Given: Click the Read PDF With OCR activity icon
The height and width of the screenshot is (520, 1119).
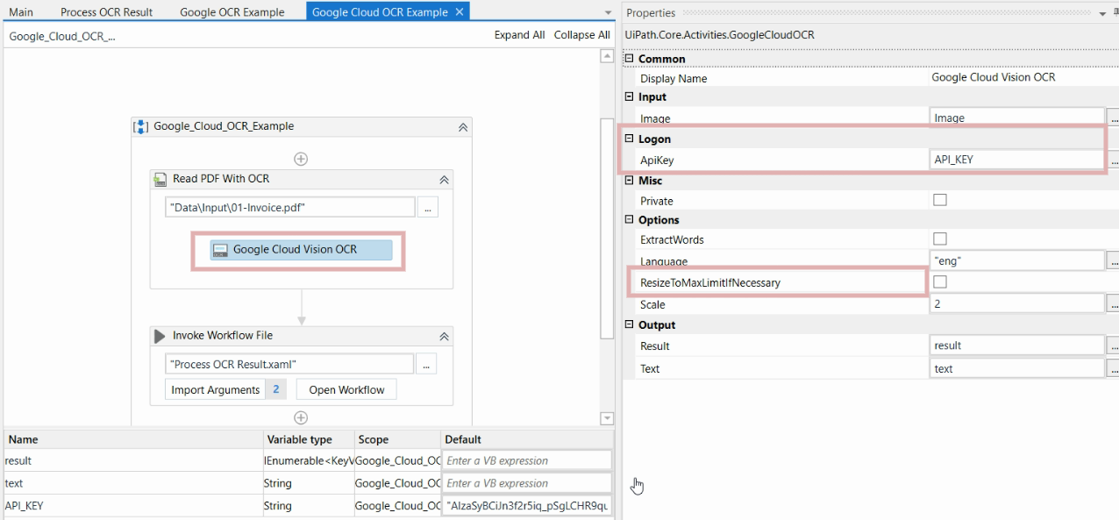Looking at the screenshot, I should click(160, 179).
